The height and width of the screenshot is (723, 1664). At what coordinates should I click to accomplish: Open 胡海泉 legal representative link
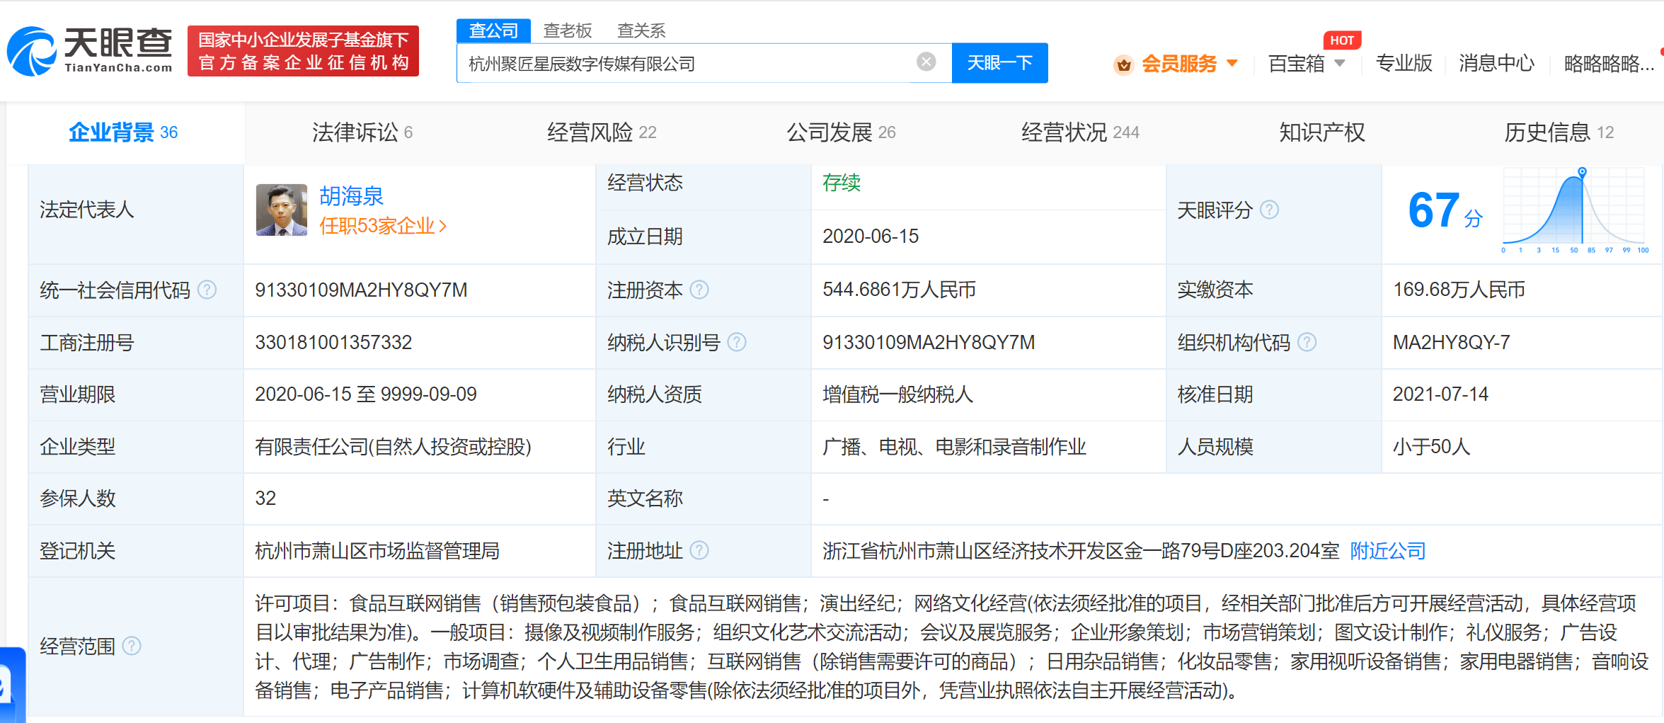coord(351,195)
